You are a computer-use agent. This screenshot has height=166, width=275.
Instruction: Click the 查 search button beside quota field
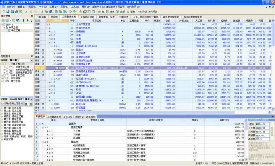[x=26, y=103]
